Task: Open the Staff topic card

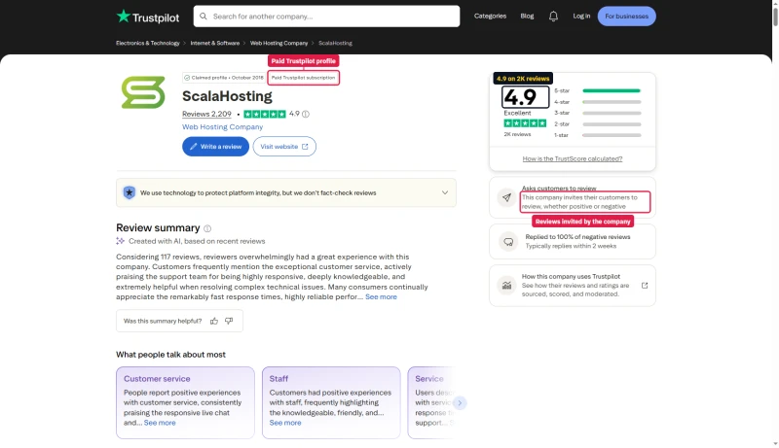Action: tap(331, 403)
